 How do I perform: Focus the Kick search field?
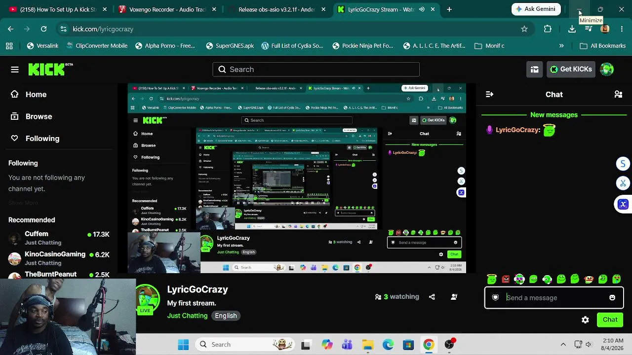pyautogui.click(x=316, y=70)
